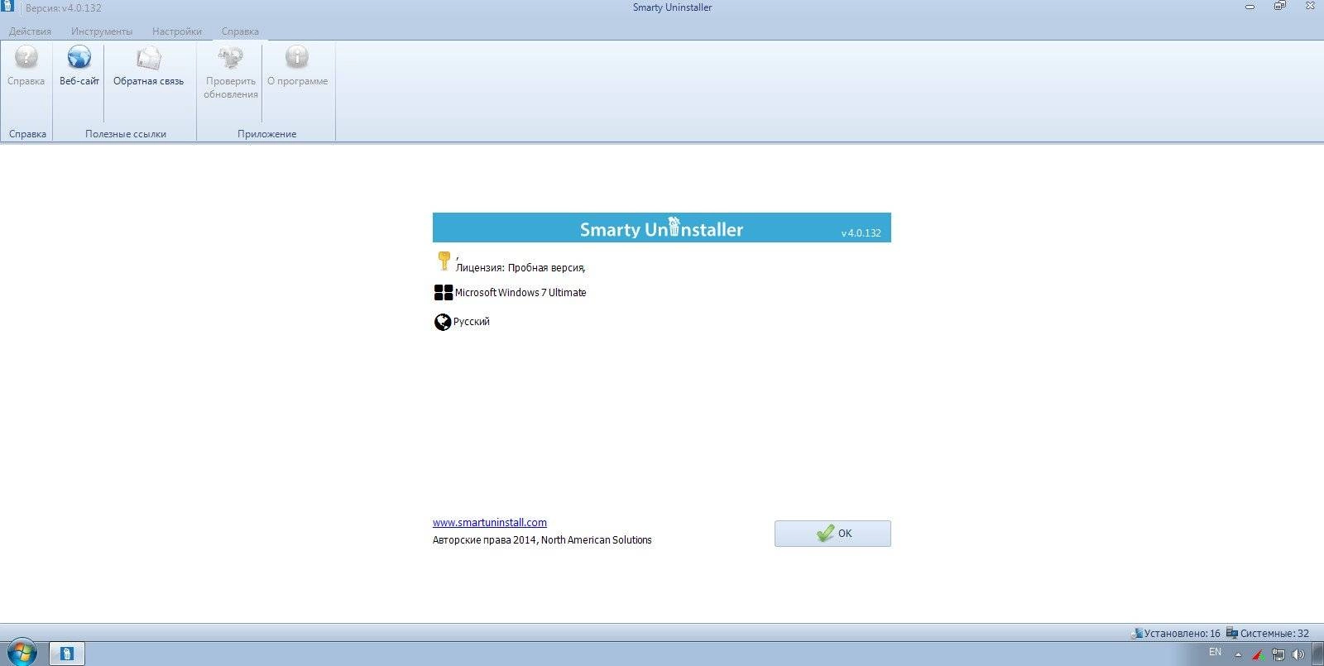Minimize the Smarty Uninstaller window

1250,7
